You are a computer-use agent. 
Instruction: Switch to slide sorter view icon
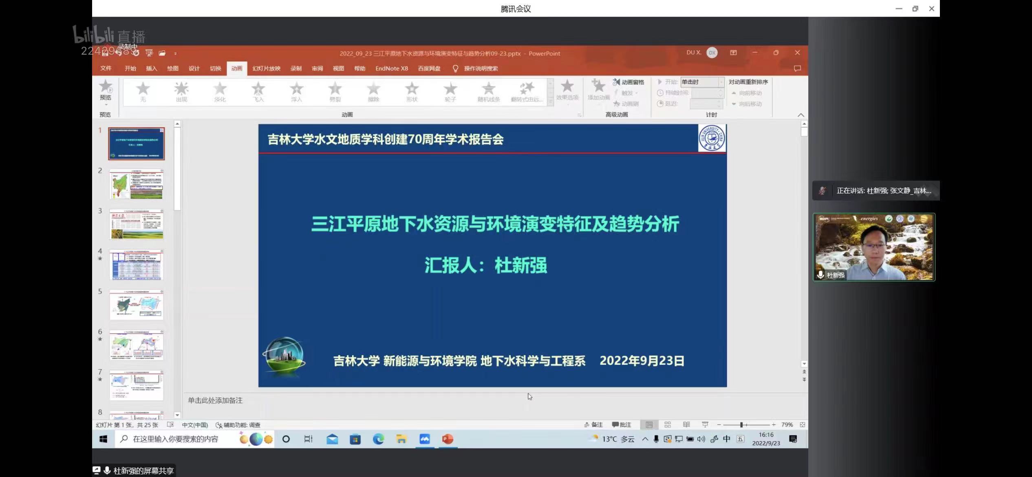(668, 425)
